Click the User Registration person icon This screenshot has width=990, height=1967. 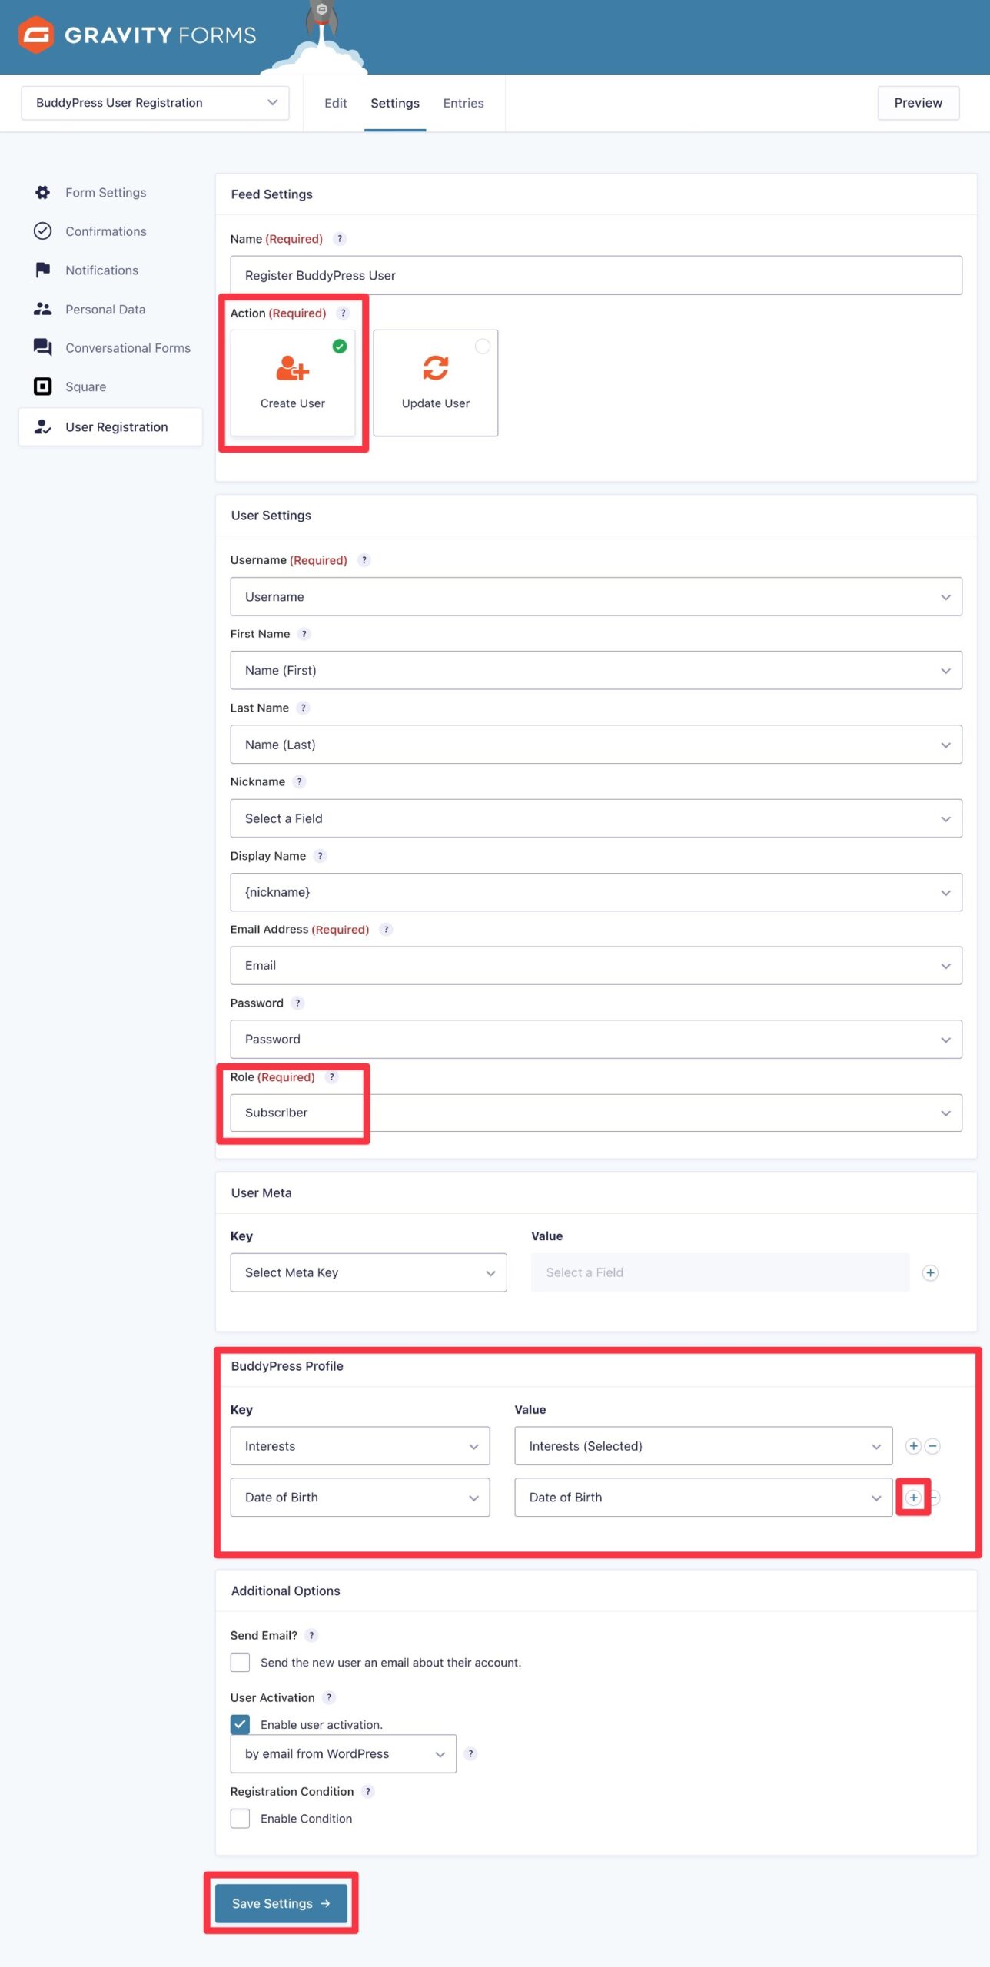[43, 426]
